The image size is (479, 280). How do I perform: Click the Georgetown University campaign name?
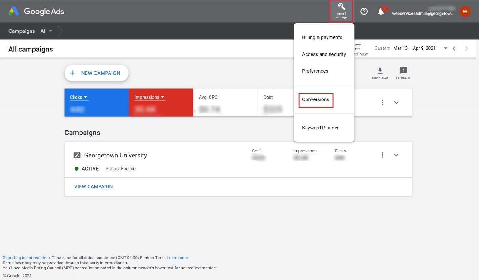[x=115, y=155]
